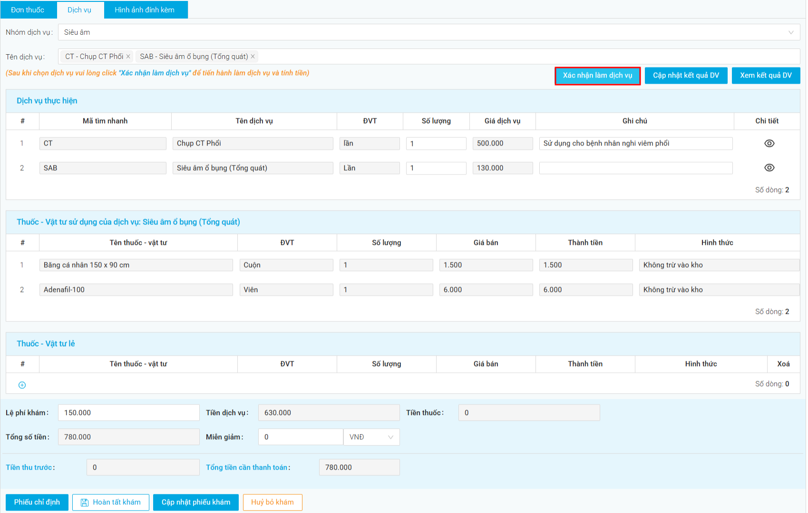Switch to the Đơn thuốc tab
Screen dimensions: 808x513
click(28, 10)
